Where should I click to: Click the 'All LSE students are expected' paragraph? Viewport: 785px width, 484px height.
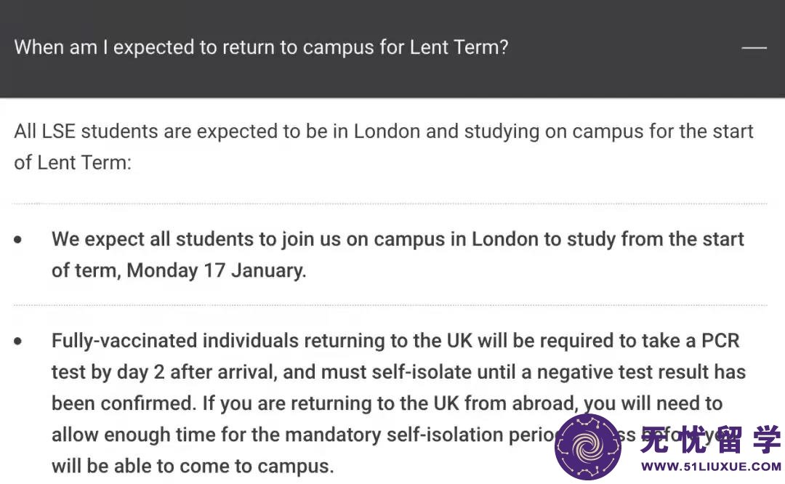point(384,147)
